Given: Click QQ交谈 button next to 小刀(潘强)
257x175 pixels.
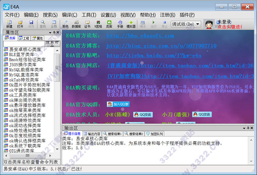Looking at the screenshot, I should point(202,114).
